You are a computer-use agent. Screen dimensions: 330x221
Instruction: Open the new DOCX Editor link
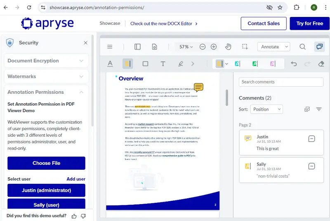coord(164,24)
